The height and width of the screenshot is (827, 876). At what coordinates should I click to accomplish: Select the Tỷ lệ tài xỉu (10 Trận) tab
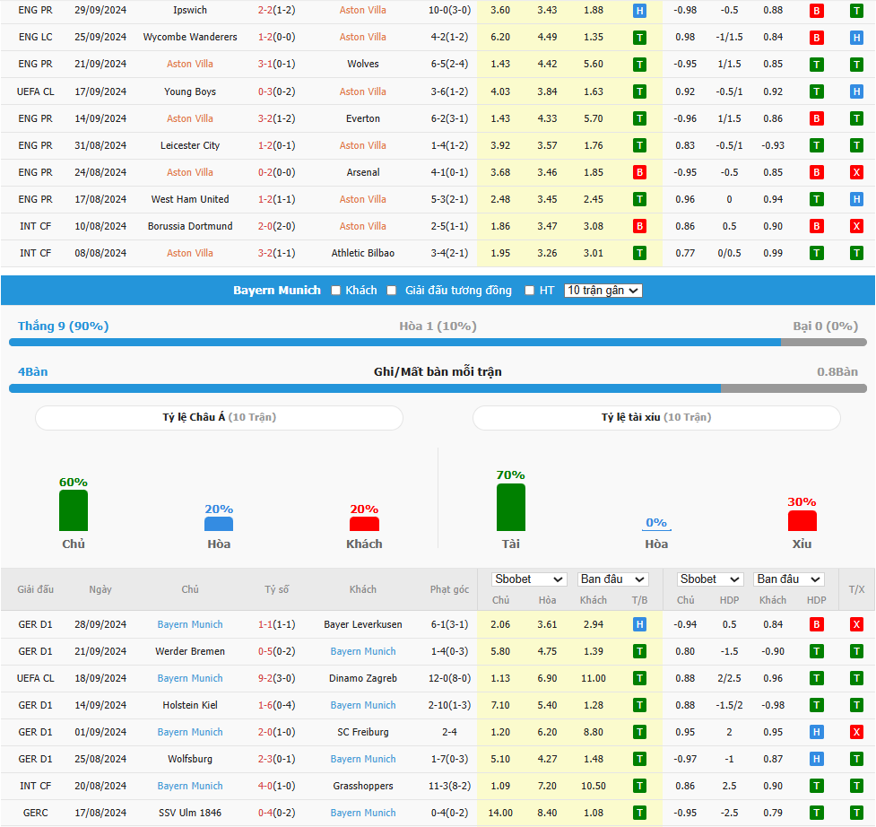(x=656, y=418)
